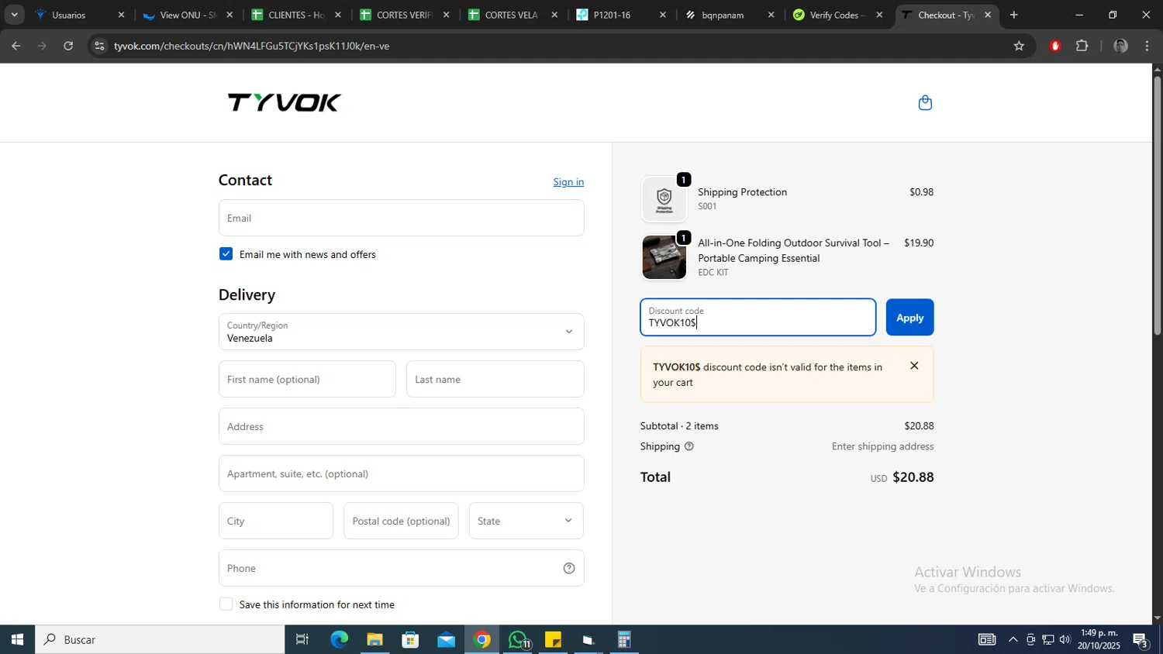Screen dimensions: 1163x654
Task: Open the Calculator from the taskbar
Action: click(x=624, y=639)
